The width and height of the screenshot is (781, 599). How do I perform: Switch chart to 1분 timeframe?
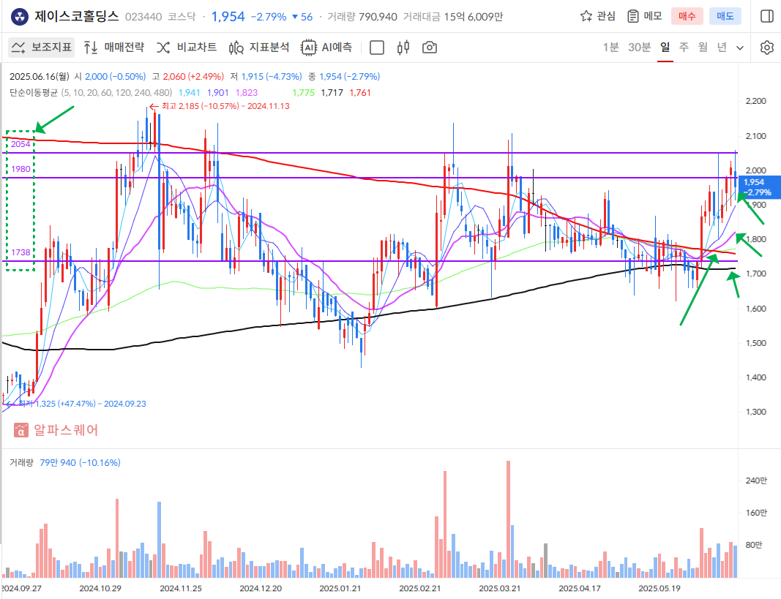tap(610, 48)
